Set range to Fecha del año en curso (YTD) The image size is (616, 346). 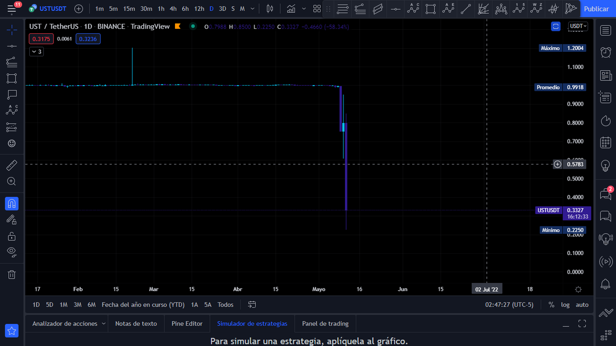(143, 304)
